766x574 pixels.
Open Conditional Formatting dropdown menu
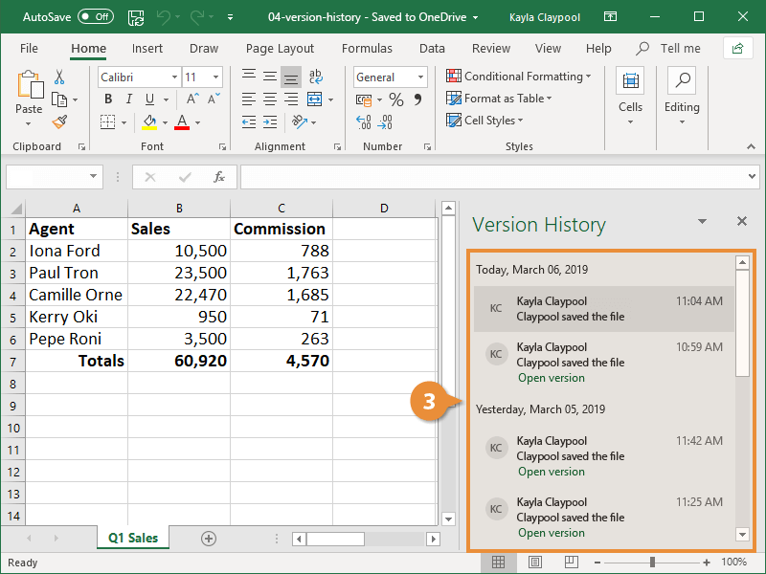tap(518, 77)
